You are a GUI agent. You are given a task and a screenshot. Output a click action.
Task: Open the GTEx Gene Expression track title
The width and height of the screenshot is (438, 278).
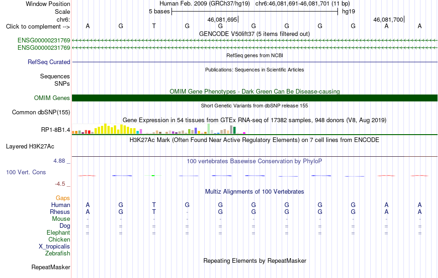pos(255,120)
